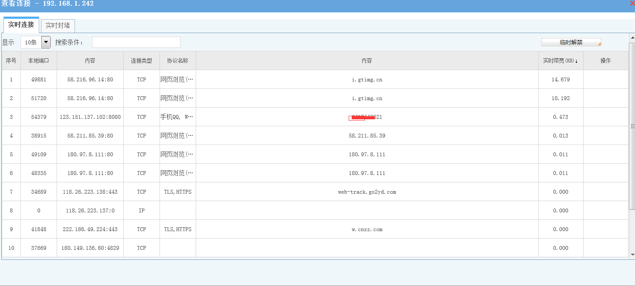Click i.gtimg.cn in the first row
The height and width of the screenshot is (286, 635).
point(367,79)
